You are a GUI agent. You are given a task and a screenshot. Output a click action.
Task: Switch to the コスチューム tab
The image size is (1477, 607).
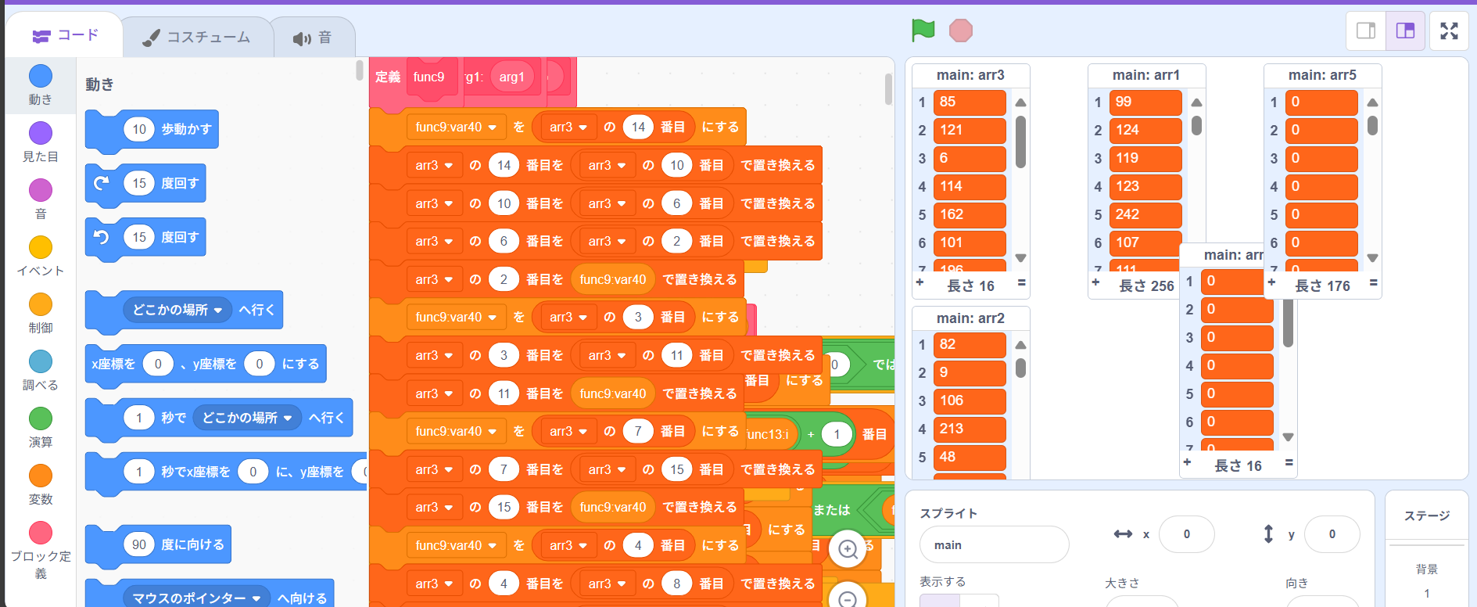(197, 38)
